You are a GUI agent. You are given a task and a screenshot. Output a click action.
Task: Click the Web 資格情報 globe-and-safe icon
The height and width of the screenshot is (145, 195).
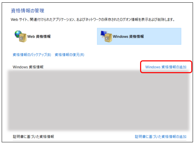click(x=21, y=36)
